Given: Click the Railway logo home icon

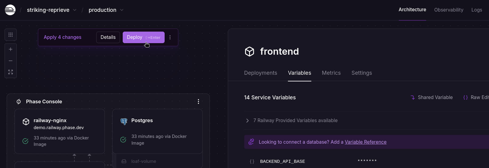Looking at the screenshot, I should 10,10.
